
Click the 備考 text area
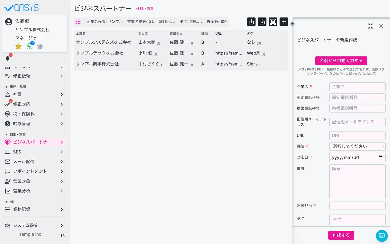(x=357, y=182)
